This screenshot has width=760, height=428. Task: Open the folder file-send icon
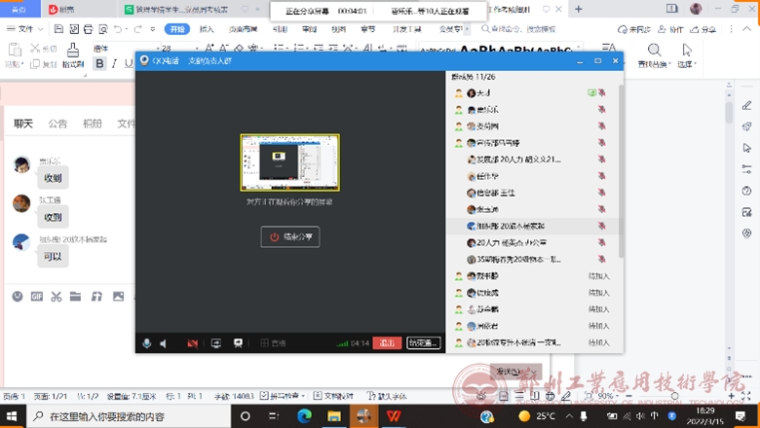(76, 297)
